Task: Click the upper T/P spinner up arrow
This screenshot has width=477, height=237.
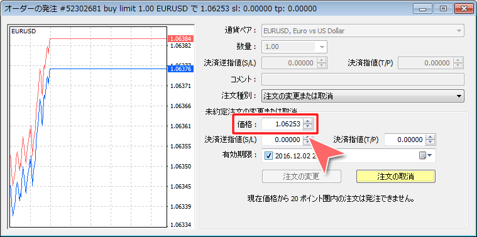Action: [x=458, y=60]
